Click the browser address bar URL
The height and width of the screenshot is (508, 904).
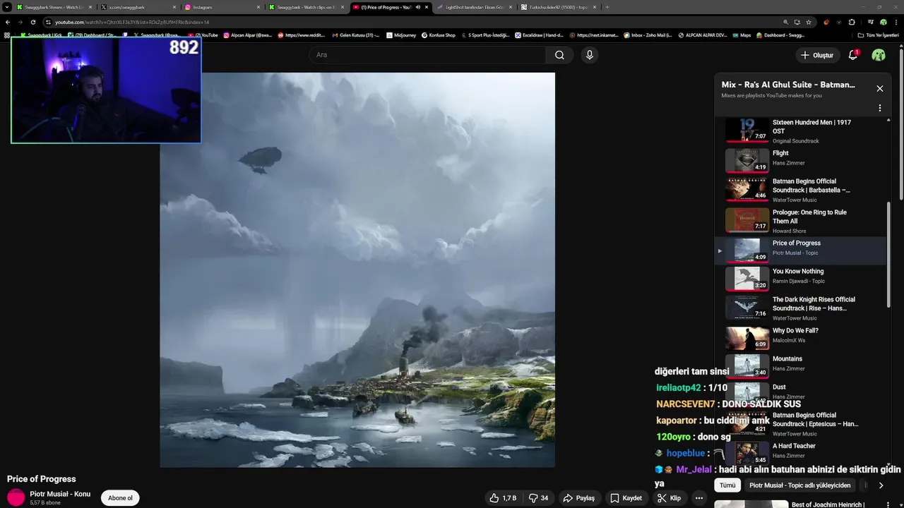point(132,22)
